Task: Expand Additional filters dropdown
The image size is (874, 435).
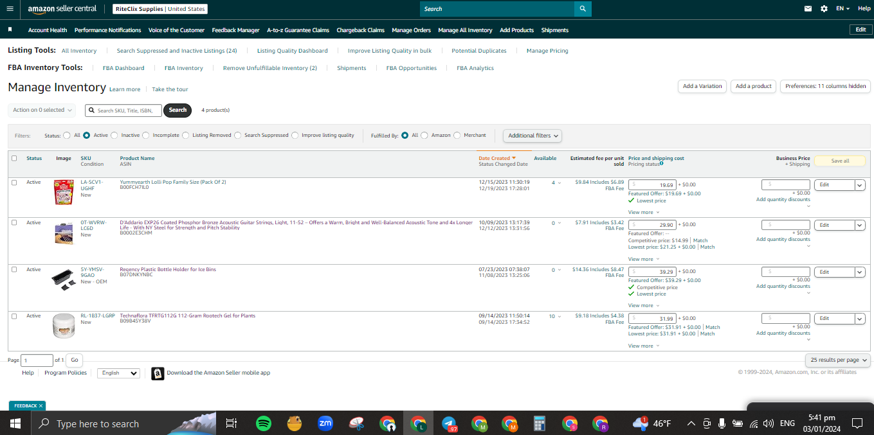Action: [533, 136]
